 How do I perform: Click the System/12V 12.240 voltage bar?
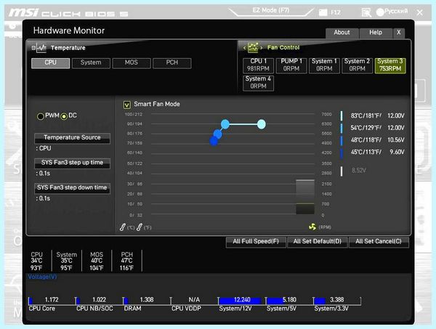tap(242, 300)
